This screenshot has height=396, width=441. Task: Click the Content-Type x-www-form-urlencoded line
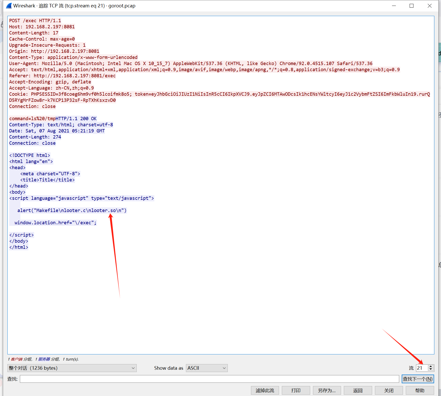tap(73, 57)
